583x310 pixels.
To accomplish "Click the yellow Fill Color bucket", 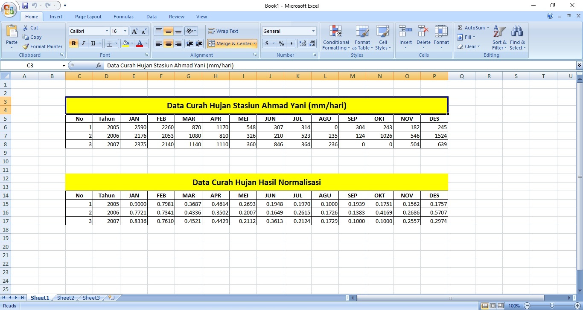I will pyautogui.click(x=125, y=43).
